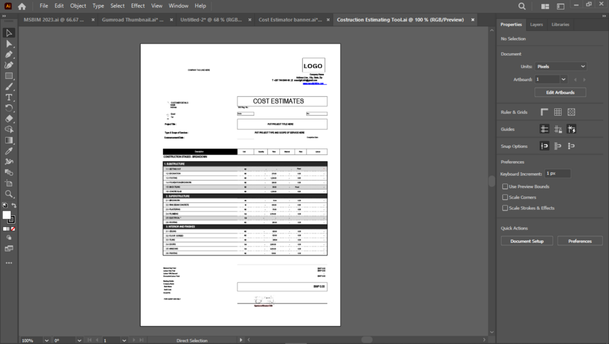Select the Width tool
Image resolution: width=609 pixels, height=344 pixels.
click(8, 162)
